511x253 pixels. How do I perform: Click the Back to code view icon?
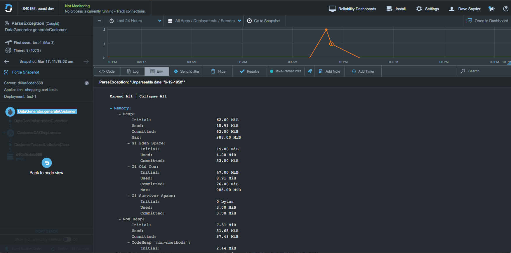tap(47, 163)
